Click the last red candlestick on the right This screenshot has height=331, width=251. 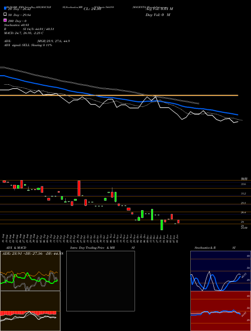[x=178, y=222]
